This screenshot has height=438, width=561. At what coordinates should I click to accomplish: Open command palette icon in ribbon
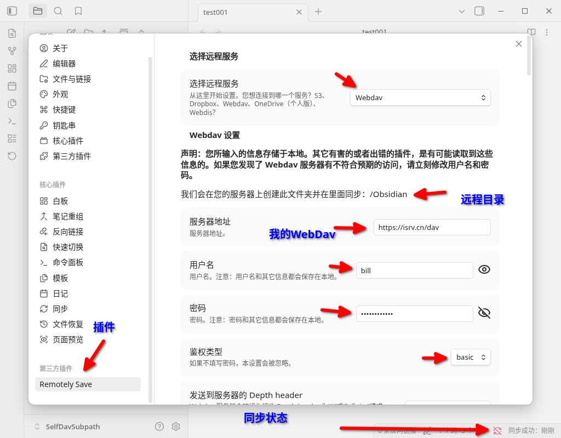(x=12, y=121)
